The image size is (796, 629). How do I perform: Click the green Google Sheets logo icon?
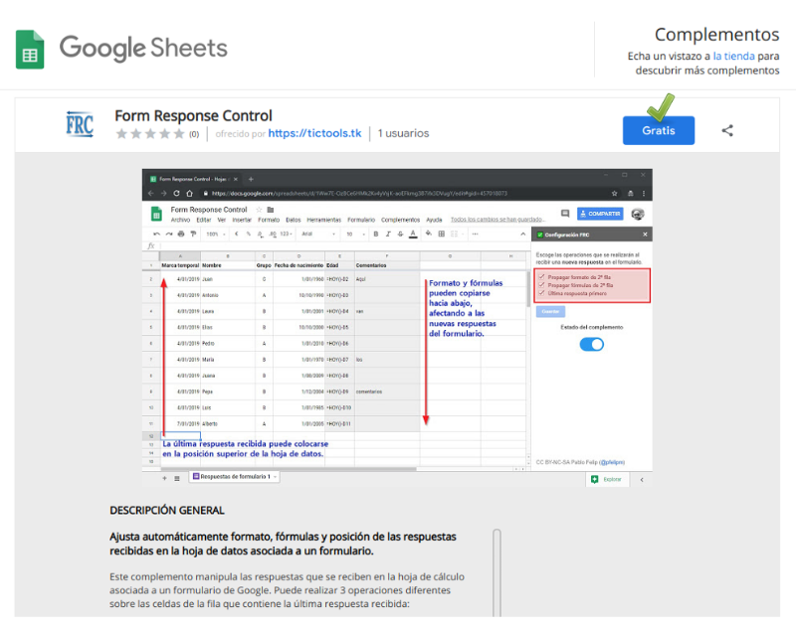pos(30,49)
